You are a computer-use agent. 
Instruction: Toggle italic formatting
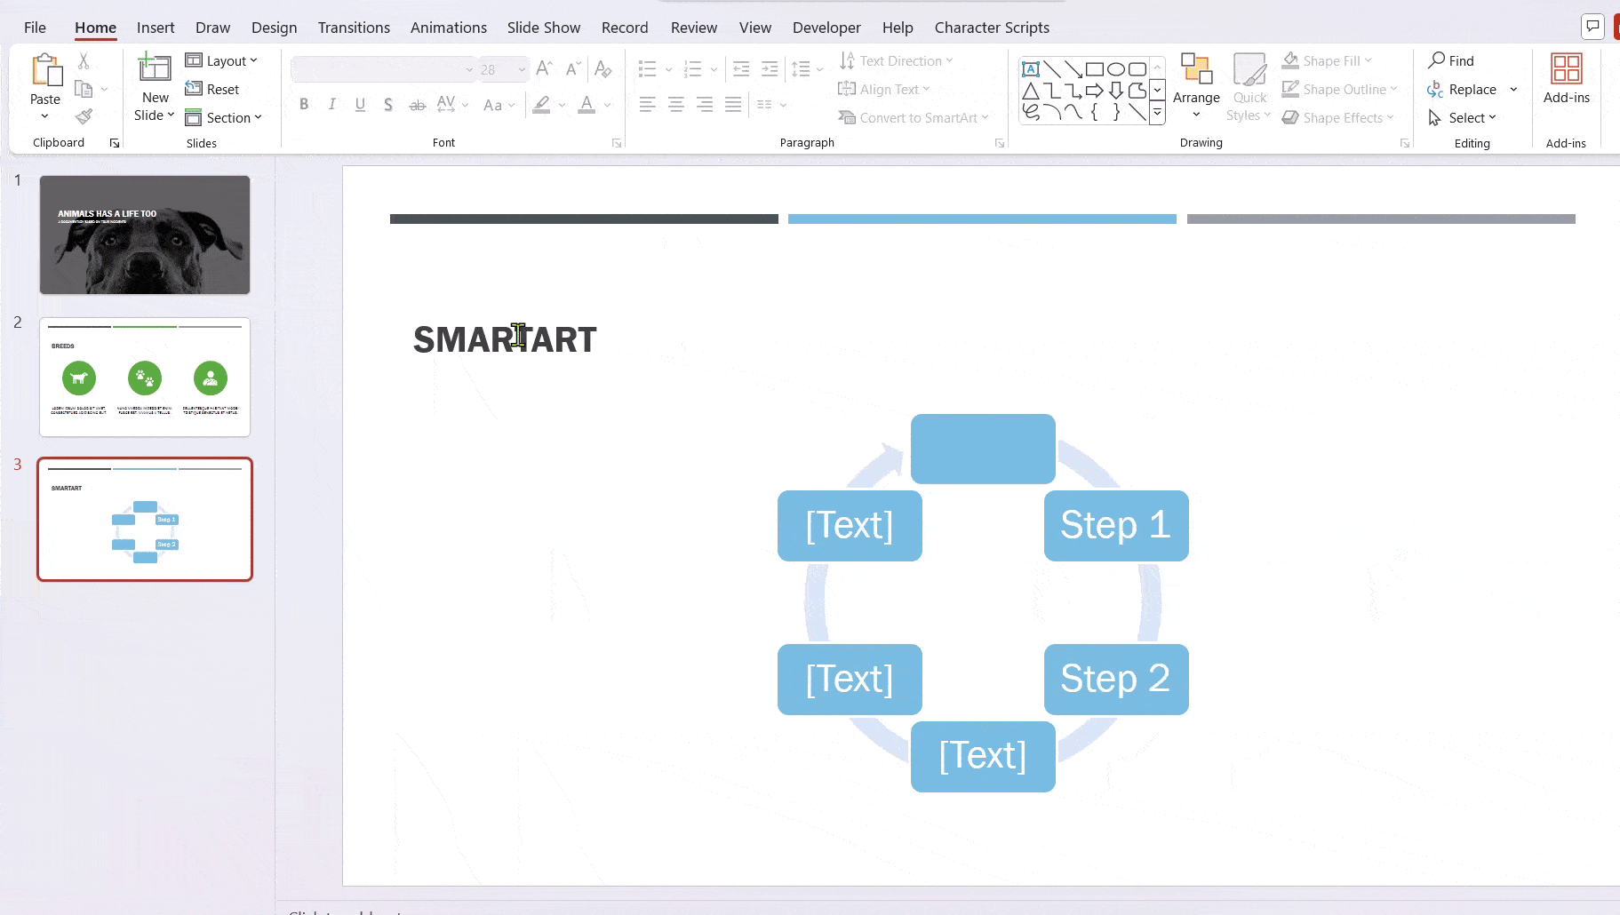(331, 105)
